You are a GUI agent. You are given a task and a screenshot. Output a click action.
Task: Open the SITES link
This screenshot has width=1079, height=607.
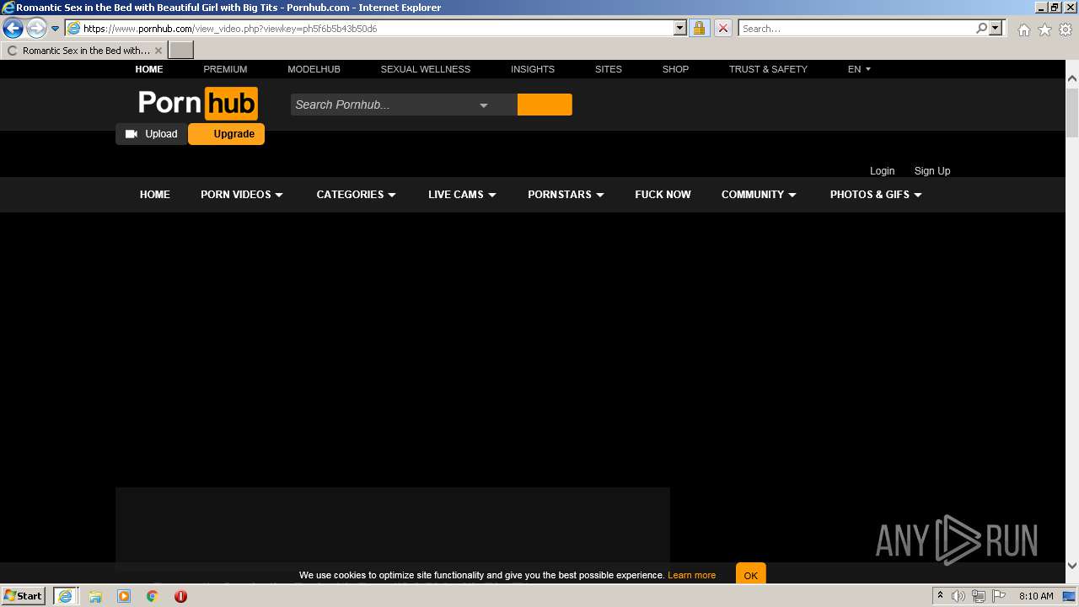[x=609, y=69]
